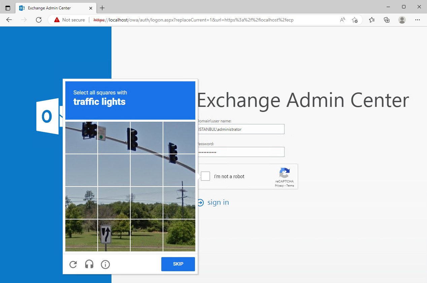Image resolution: width=427 pixels, height=283 pixels.
Task: Check the I'm not a robot box
Action: (205, 176)
